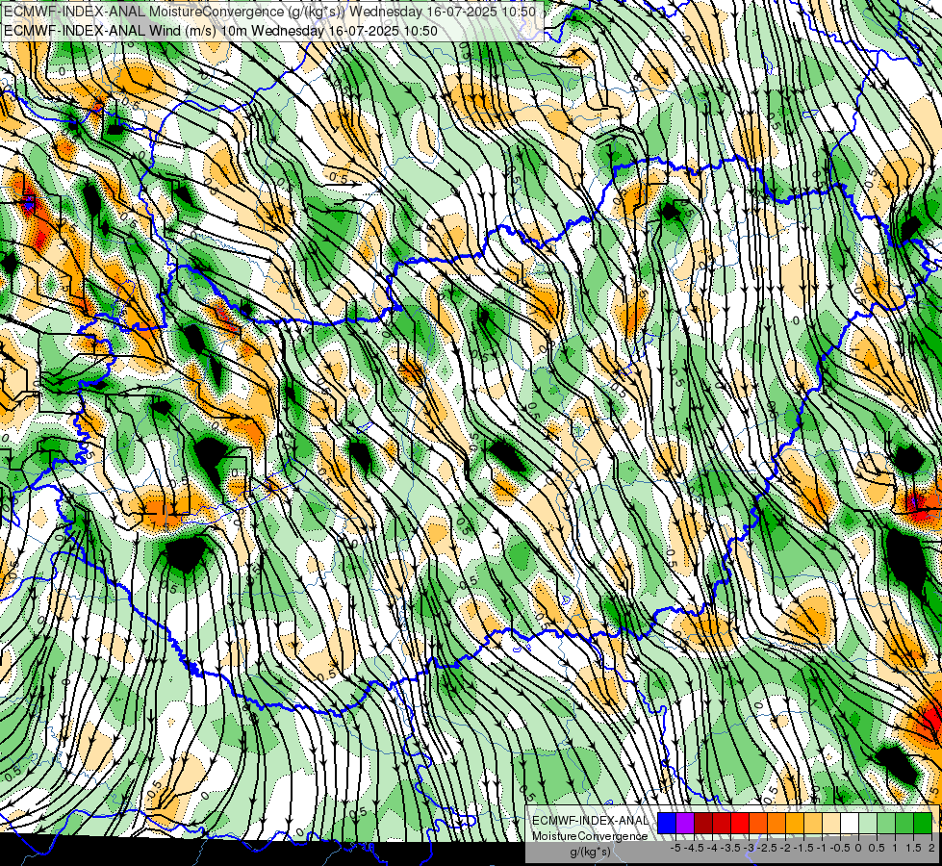Click ECMWF-INDEX-ANAL label in the legend box
942x866 pixels.
[590, 821]
